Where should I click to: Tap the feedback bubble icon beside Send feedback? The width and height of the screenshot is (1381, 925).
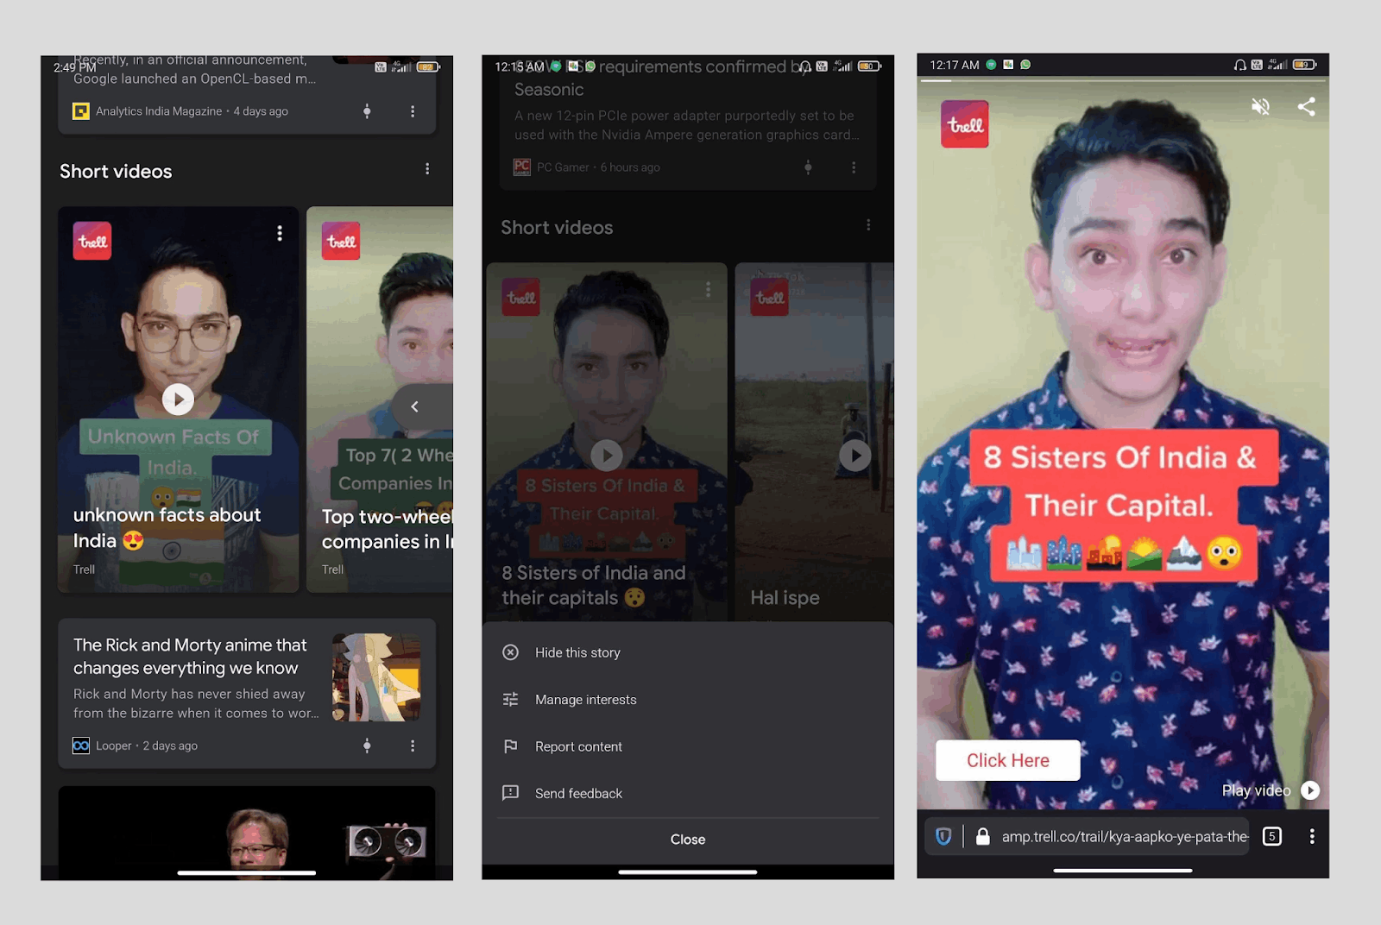511,793
